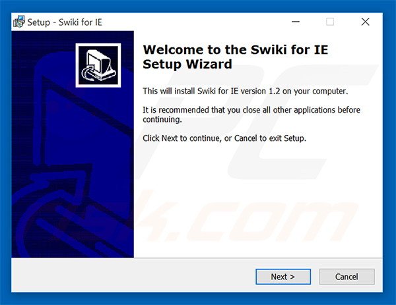Minimize the Setup window
The image size is (396, 305).
point(296,22)
